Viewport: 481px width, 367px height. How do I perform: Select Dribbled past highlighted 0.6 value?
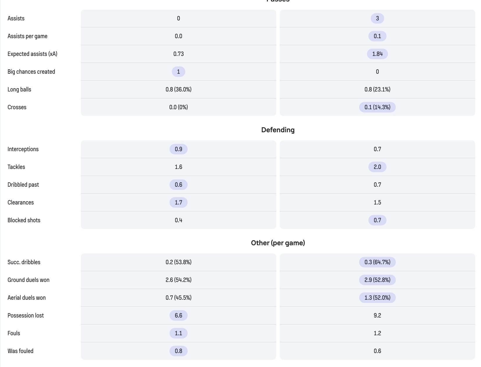(x=178, y=185)
